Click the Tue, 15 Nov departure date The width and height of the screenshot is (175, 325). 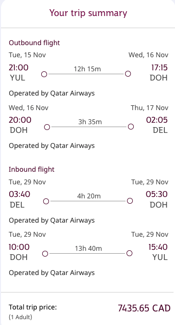point(27,55)
